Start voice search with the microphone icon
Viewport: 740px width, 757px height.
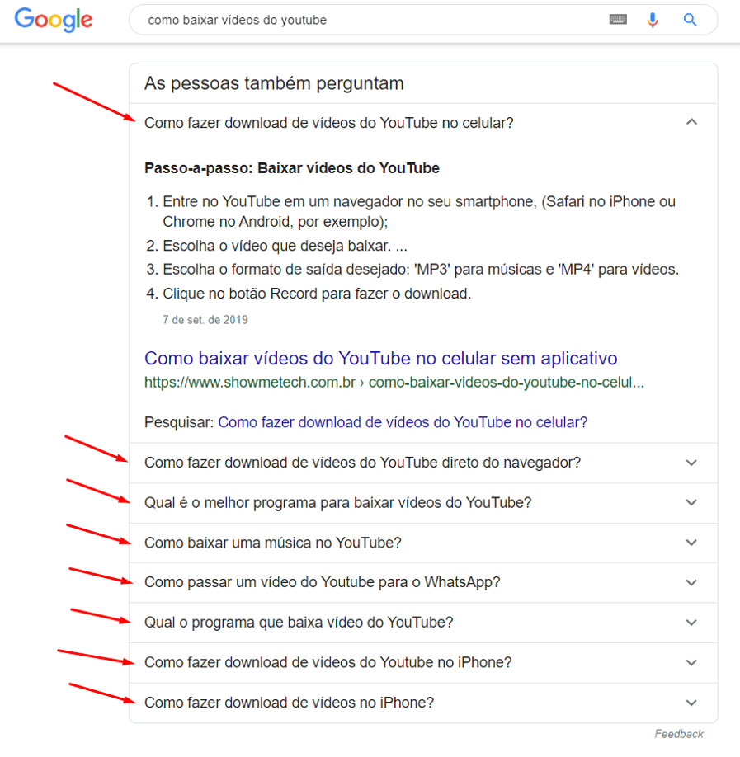point(653,20)
